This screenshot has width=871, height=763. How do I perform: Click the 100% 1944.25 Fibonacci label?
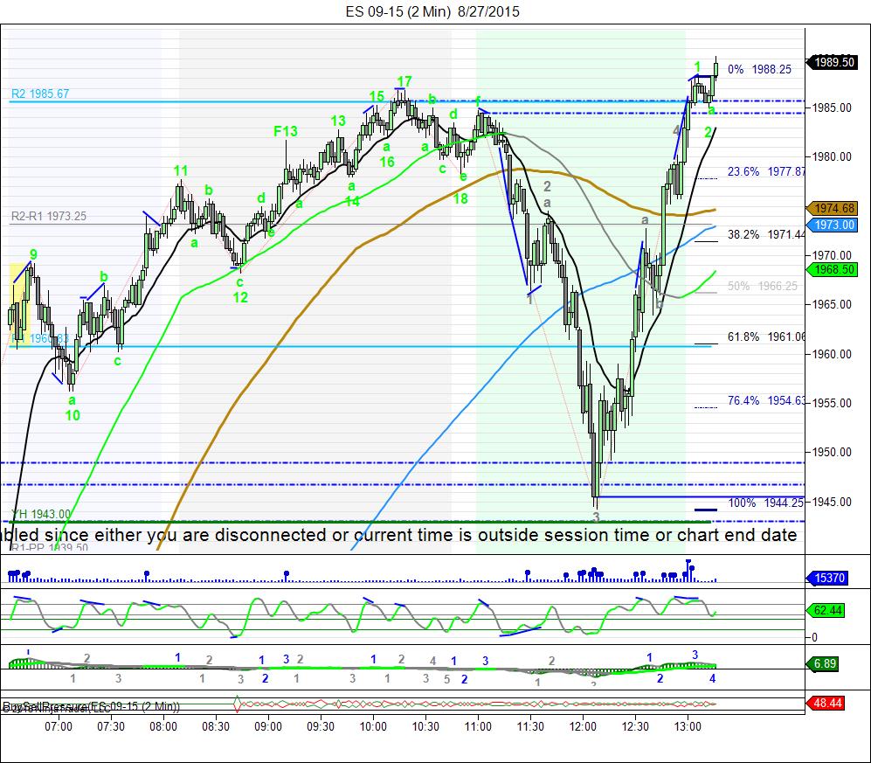click(x=766, y=503)
